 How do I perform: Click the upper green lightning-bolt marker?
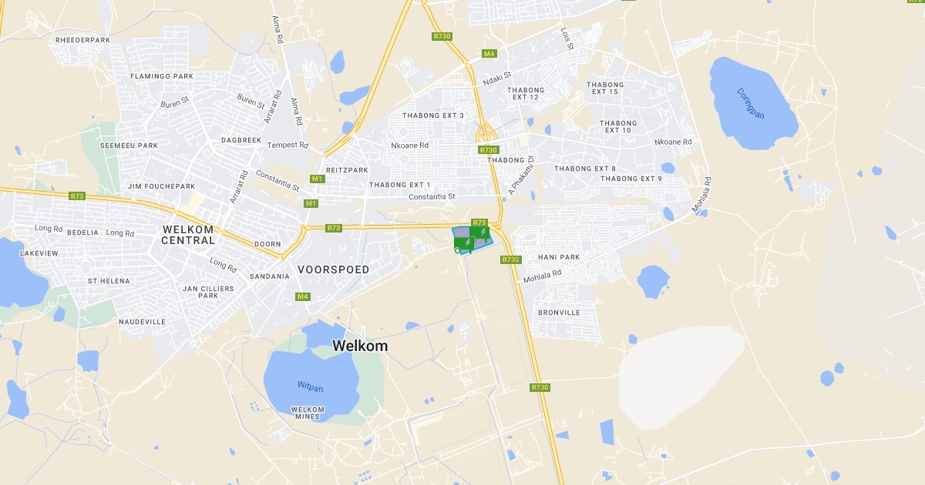(479, 232)
